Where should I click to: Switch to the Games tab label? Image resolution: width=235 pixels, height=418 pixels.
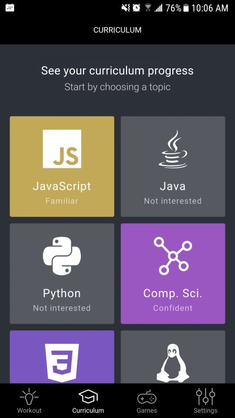pyautogui.click(x=147, y=411)
